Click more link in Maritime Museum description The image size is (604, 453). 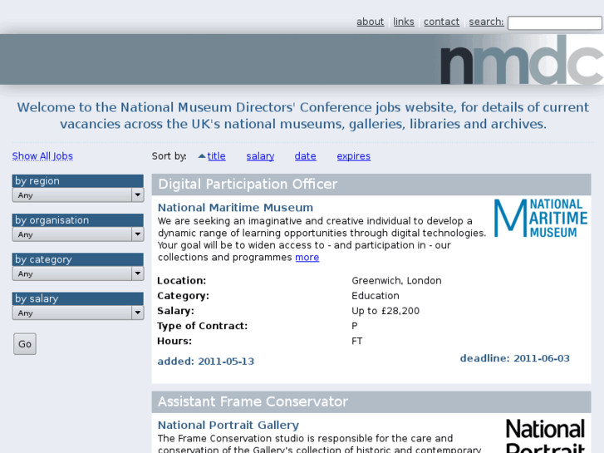tap(307, 257)
